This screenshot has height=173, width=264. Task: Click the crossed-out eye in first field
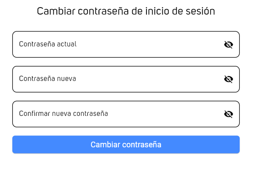(229, 45)
